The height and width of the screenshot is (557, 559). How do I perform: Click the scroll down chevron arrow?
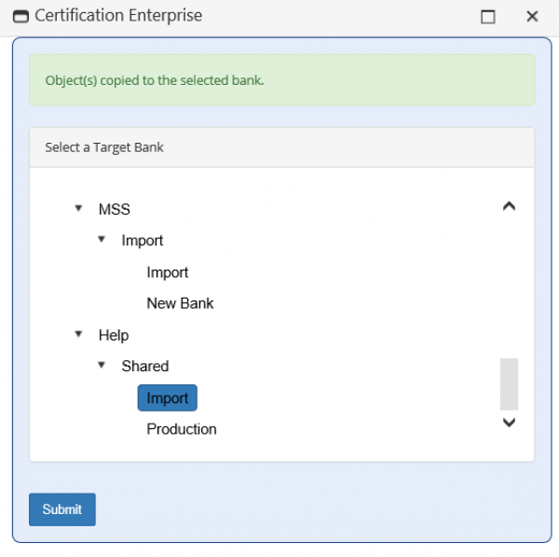click(509, 423)
